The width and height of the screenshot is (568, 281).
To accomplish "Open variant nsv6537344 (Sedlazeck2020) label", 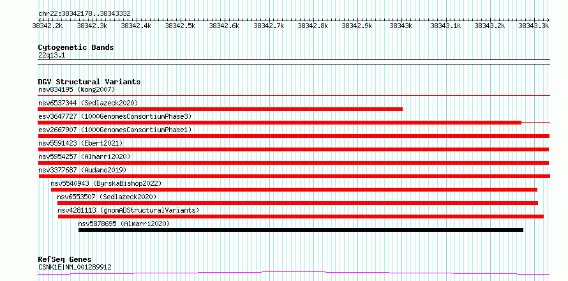I will [88, 103].
